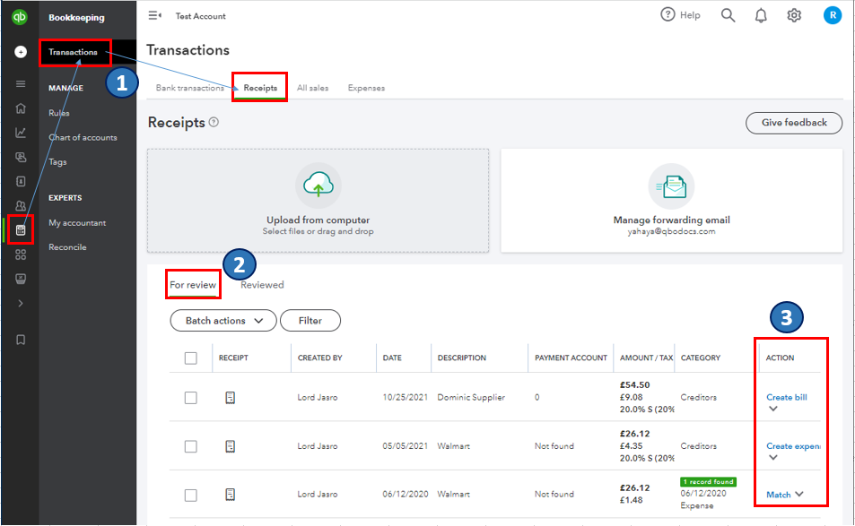The height and width of the screenshot is (526, 855).
Task: Open the notifications bell
Action: [761, 15]
